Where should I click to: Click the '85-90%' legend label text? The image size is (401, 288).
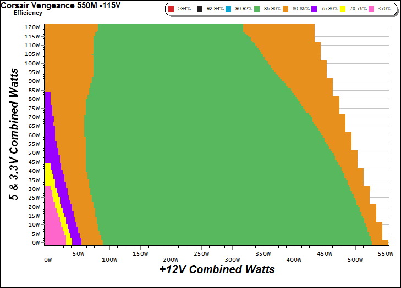[272, 9]
